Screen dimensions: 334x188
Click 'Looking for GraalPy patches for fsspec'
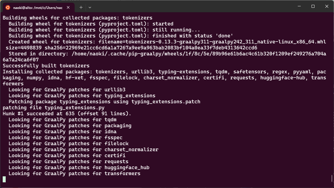pyautogui.click(x=65, y=137)
